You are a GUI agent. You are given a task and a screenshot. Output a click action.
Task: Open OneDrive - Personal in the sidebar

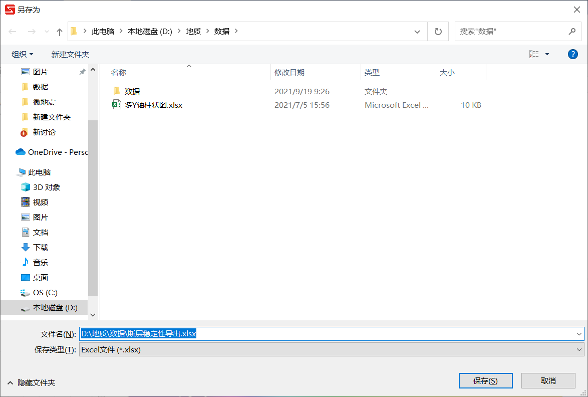click(x=52, y=152)
